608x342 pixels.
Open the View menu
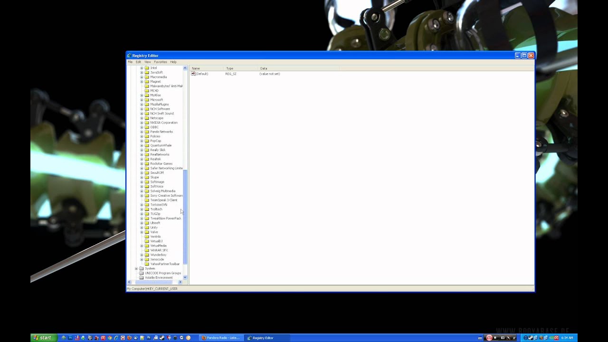coord(148,62)
